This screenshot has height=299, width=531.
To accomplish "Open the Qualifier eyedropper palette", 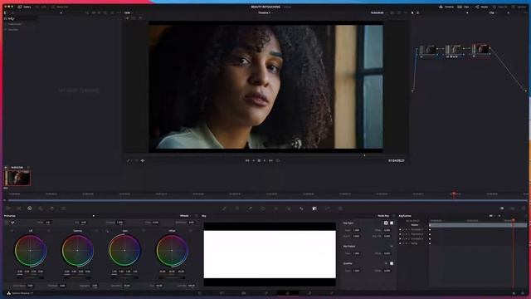I will pyautogui.click(x=250, y=208).
